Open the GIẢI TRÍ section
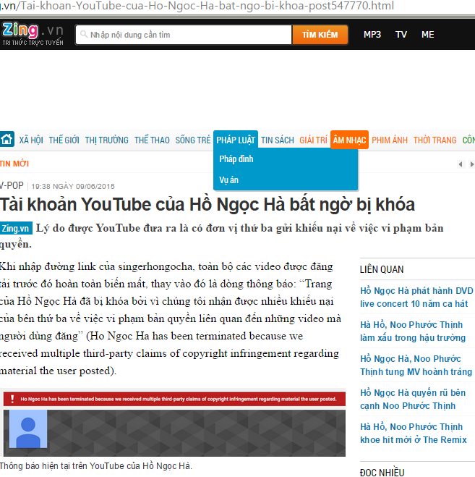The width and height of the screenshot is (475, 477). pyautogui.click(x=313, y=140)
